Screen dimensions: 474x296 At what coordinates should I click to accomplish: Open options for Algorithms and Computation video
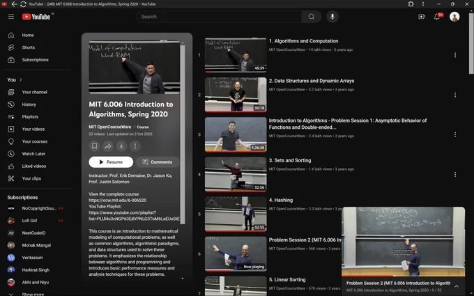point(455,55)
